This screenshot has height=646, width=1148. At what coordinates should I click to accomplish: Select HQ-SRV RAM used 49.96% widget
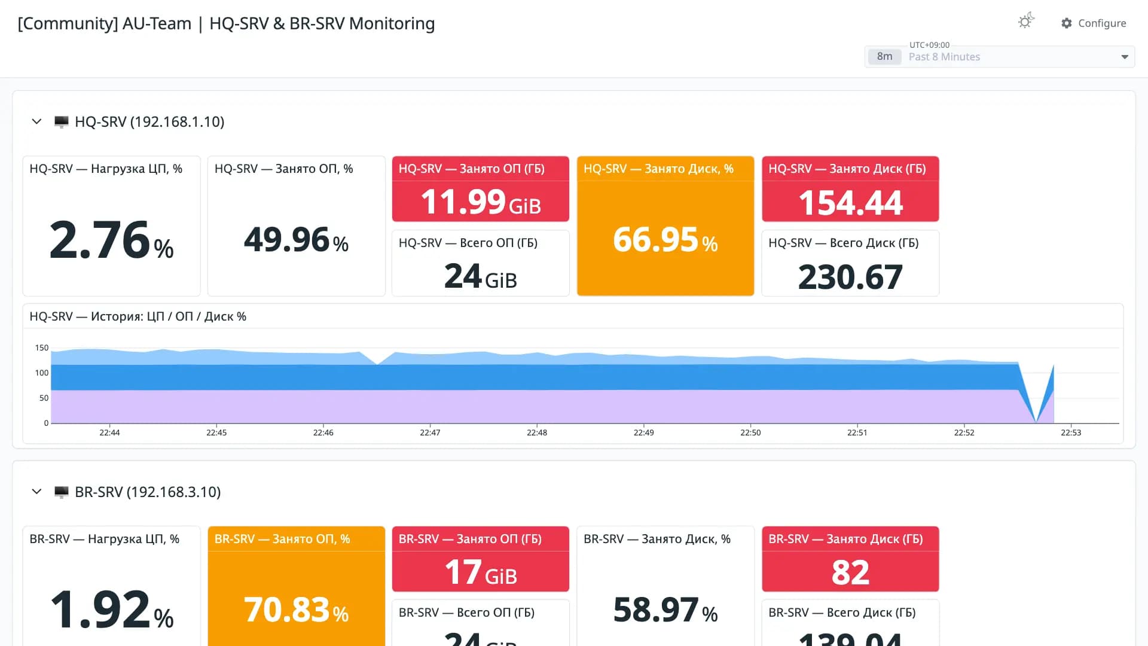(296, 226)
